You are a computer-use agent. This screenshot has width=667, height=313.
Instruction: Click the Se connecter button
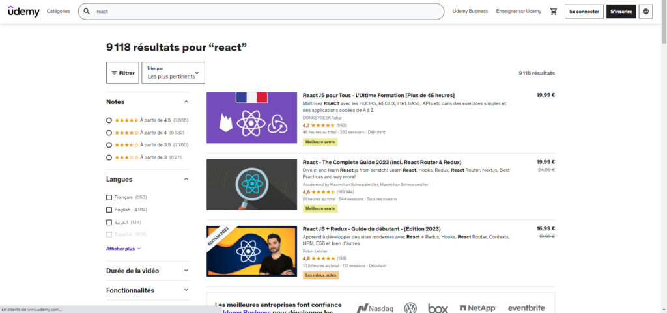click(x=584, y=12)
